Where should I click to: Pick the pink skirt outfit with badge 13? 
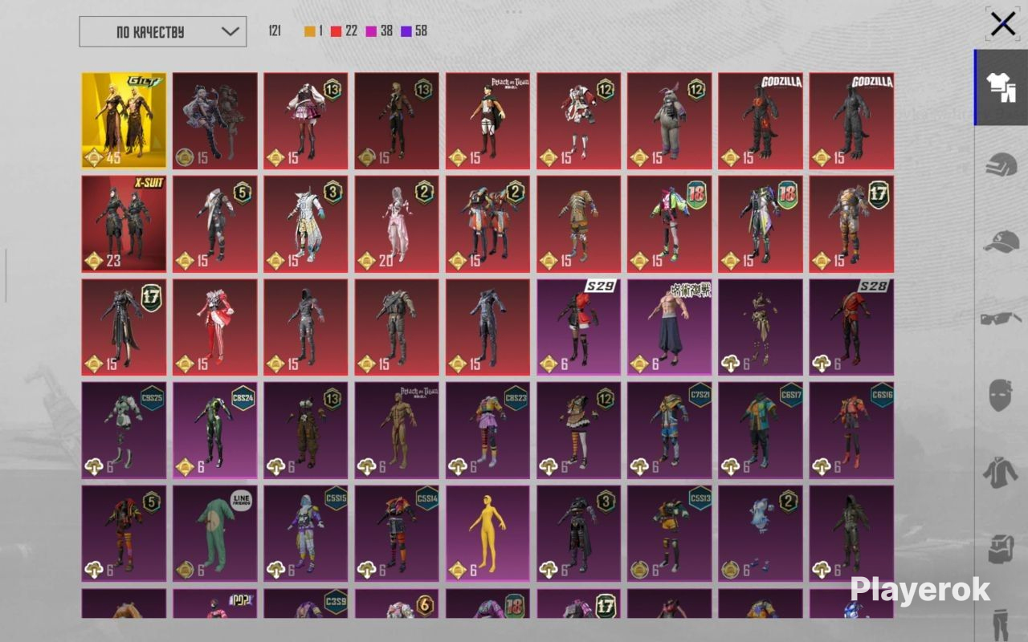(306, 121)
